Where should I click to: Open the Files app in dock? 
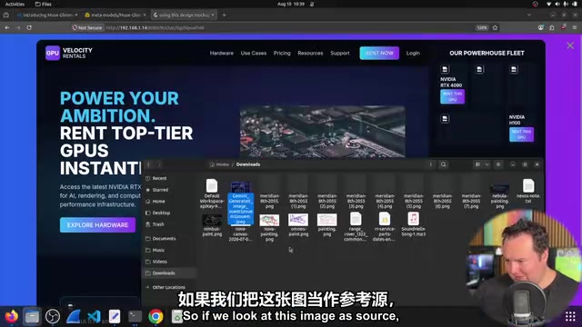pos(32,316)
